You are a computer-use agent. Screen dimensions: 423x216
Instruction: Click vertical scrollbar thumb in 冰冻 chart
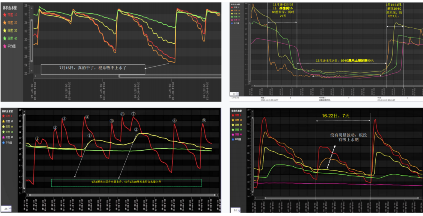pyautogui.click(x=249, y=52)
